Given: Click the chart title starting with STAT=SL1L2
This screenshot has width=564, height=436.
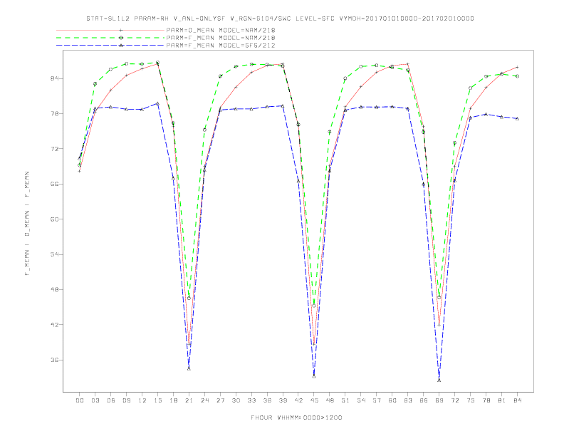Looking at the screenshot, I should click(280, 19).
